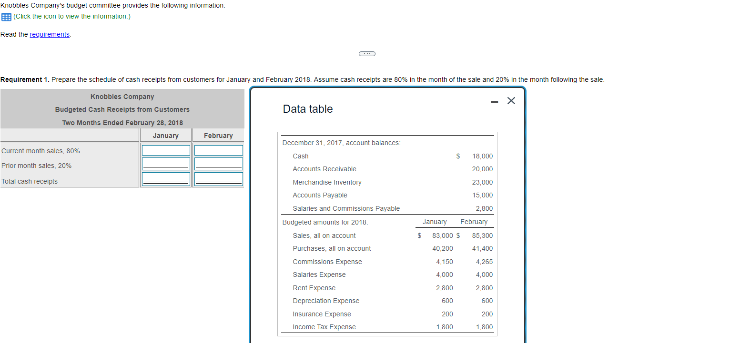The height and width of the screenshot is (343, 740).
Task: Click 'Budgeted amounts for 2018:' heading
Action: 325,222
